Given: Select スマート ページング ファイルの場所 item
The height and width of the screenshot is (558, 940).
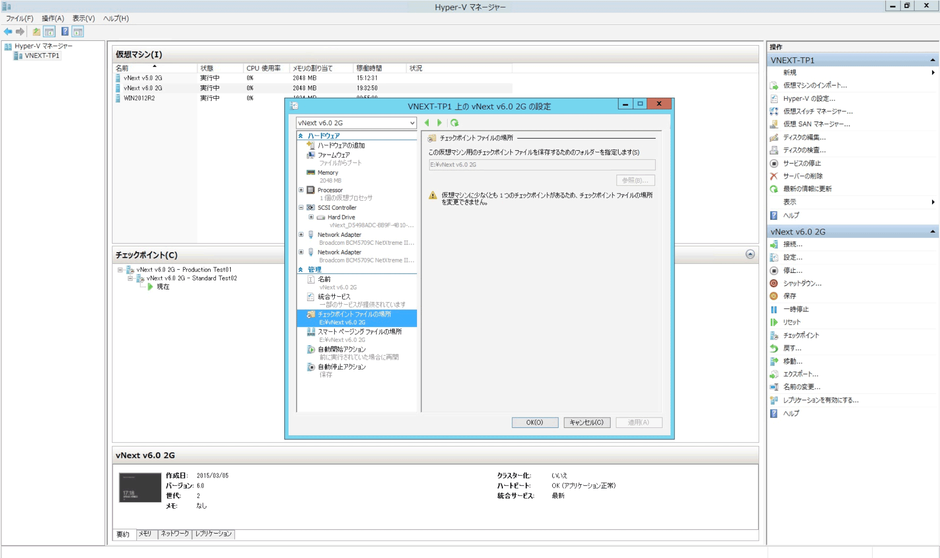Looking at the screenshot, I should coord(359,332).
